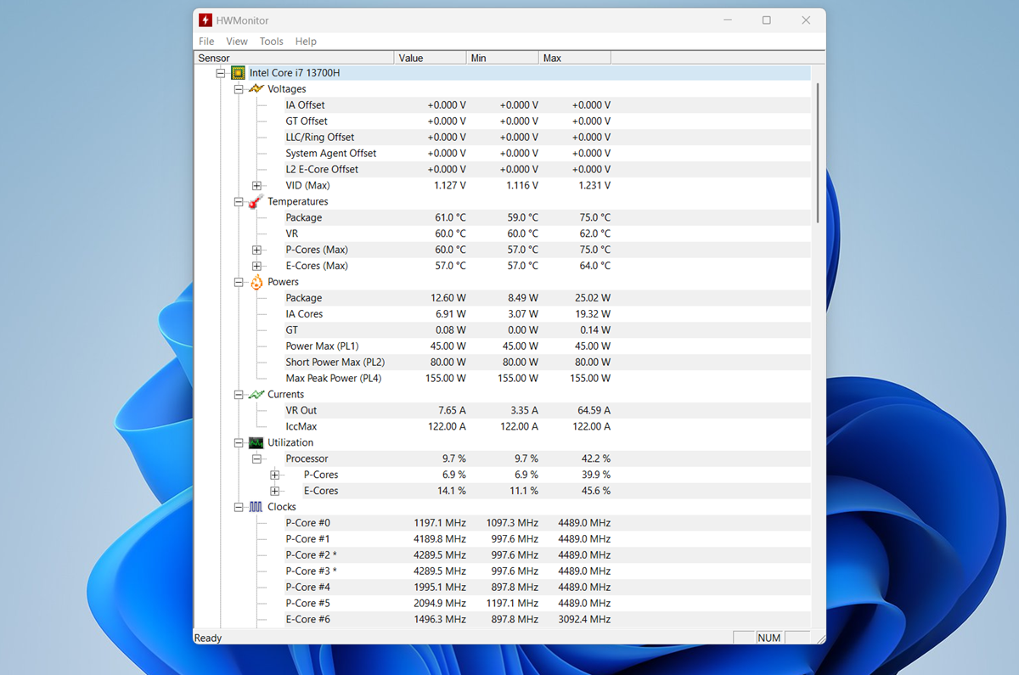Click the Powers flame icon
This screenshot has width=1019, height=675.
[256, 282]
